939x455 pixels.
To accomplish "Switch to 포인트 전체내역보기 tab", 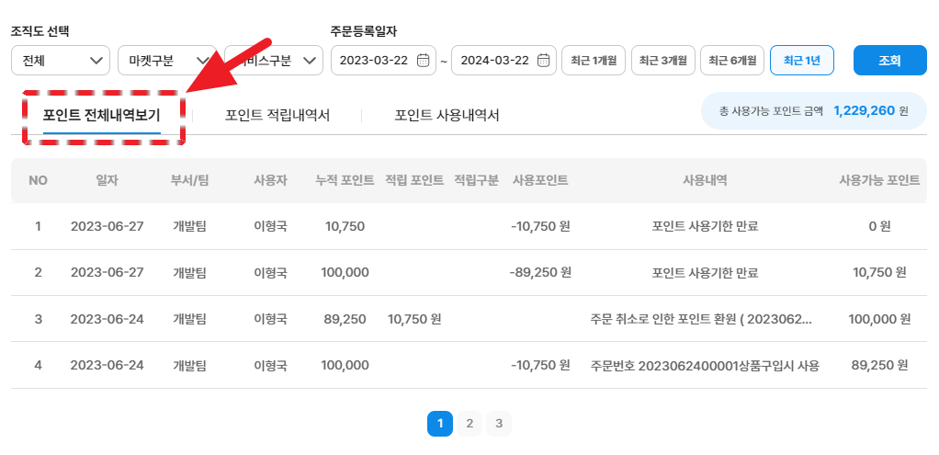I will [102, 116].
